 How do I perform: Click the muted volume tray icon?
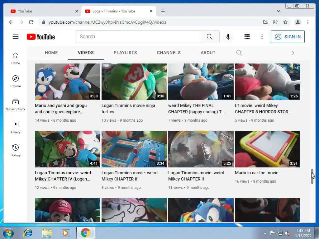click(288, 233)
